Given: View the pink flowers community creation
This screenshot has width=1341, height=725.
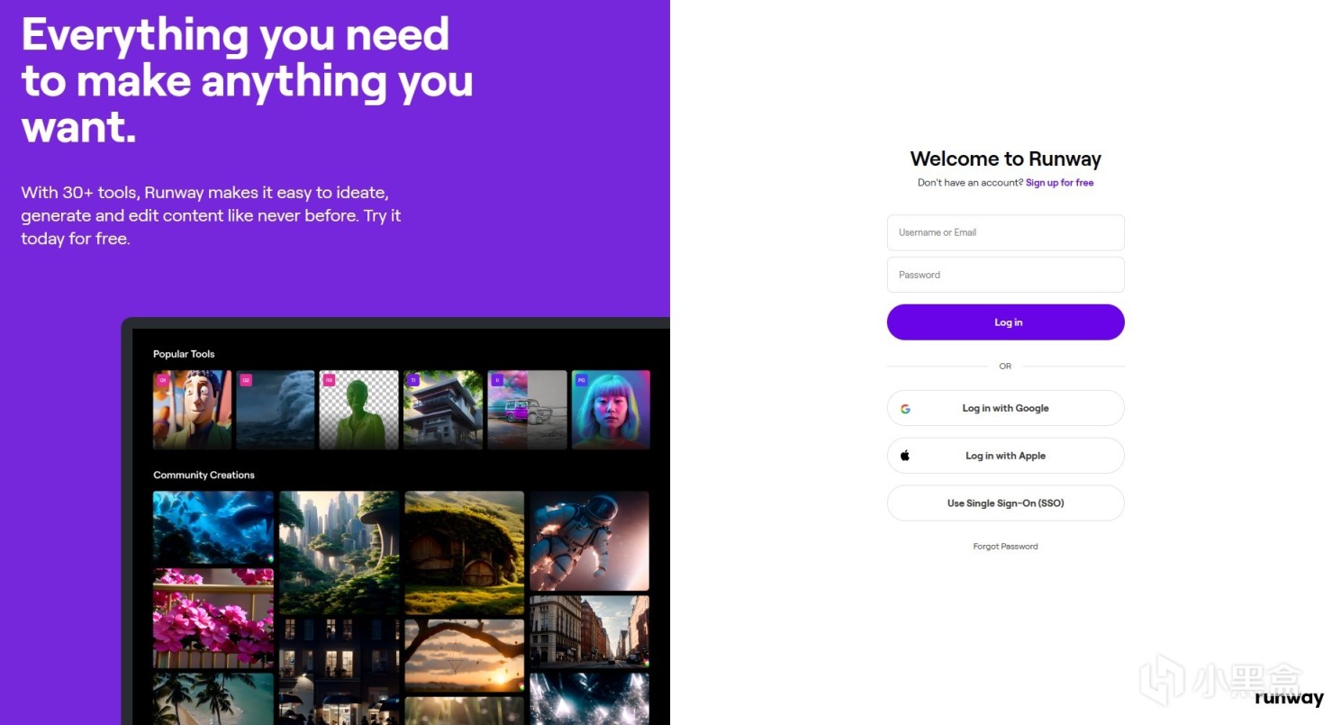Looking at the screenshot, I should pyautogui.click(x=213, y=618).
